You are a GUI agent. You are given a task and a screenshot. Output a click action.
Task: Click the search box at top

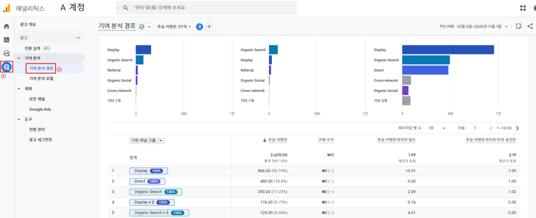(206, 8)
